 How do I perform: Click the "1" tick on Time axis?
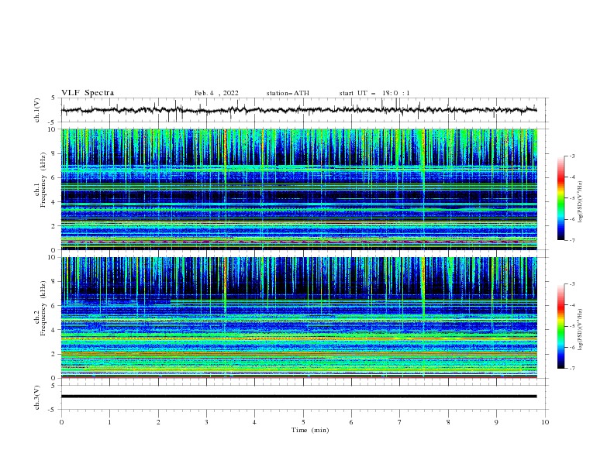tap(109, 422)
